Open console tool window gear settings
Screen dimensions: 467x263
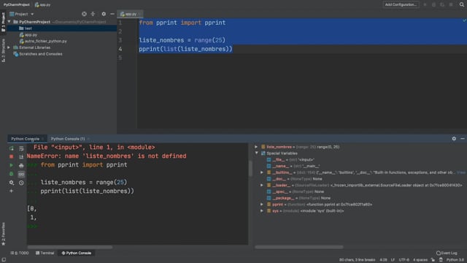click(x=454, y=139)
